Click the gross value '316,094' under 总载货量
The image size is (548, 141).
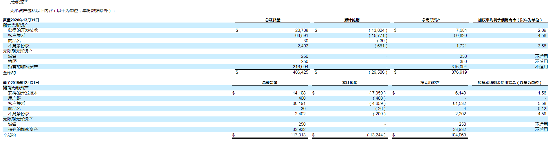(300, 67)
